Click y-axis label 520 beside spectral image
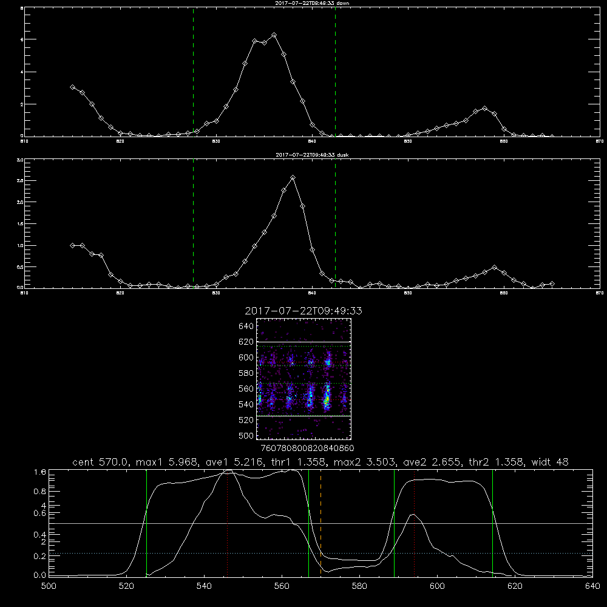 (246, 419)
